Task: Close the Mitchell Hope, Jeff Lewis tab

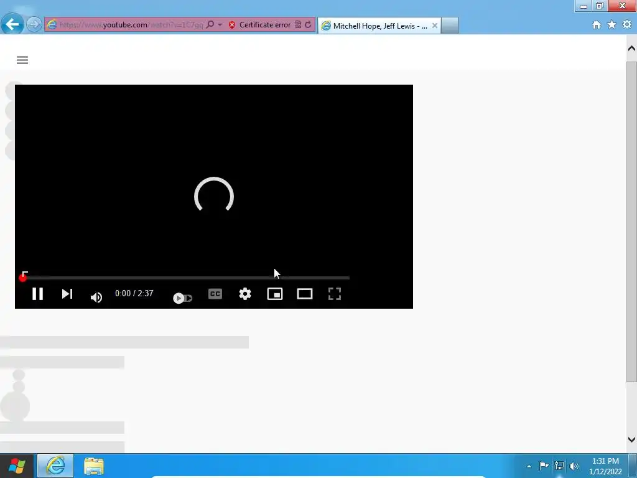Action: (435, 26)
